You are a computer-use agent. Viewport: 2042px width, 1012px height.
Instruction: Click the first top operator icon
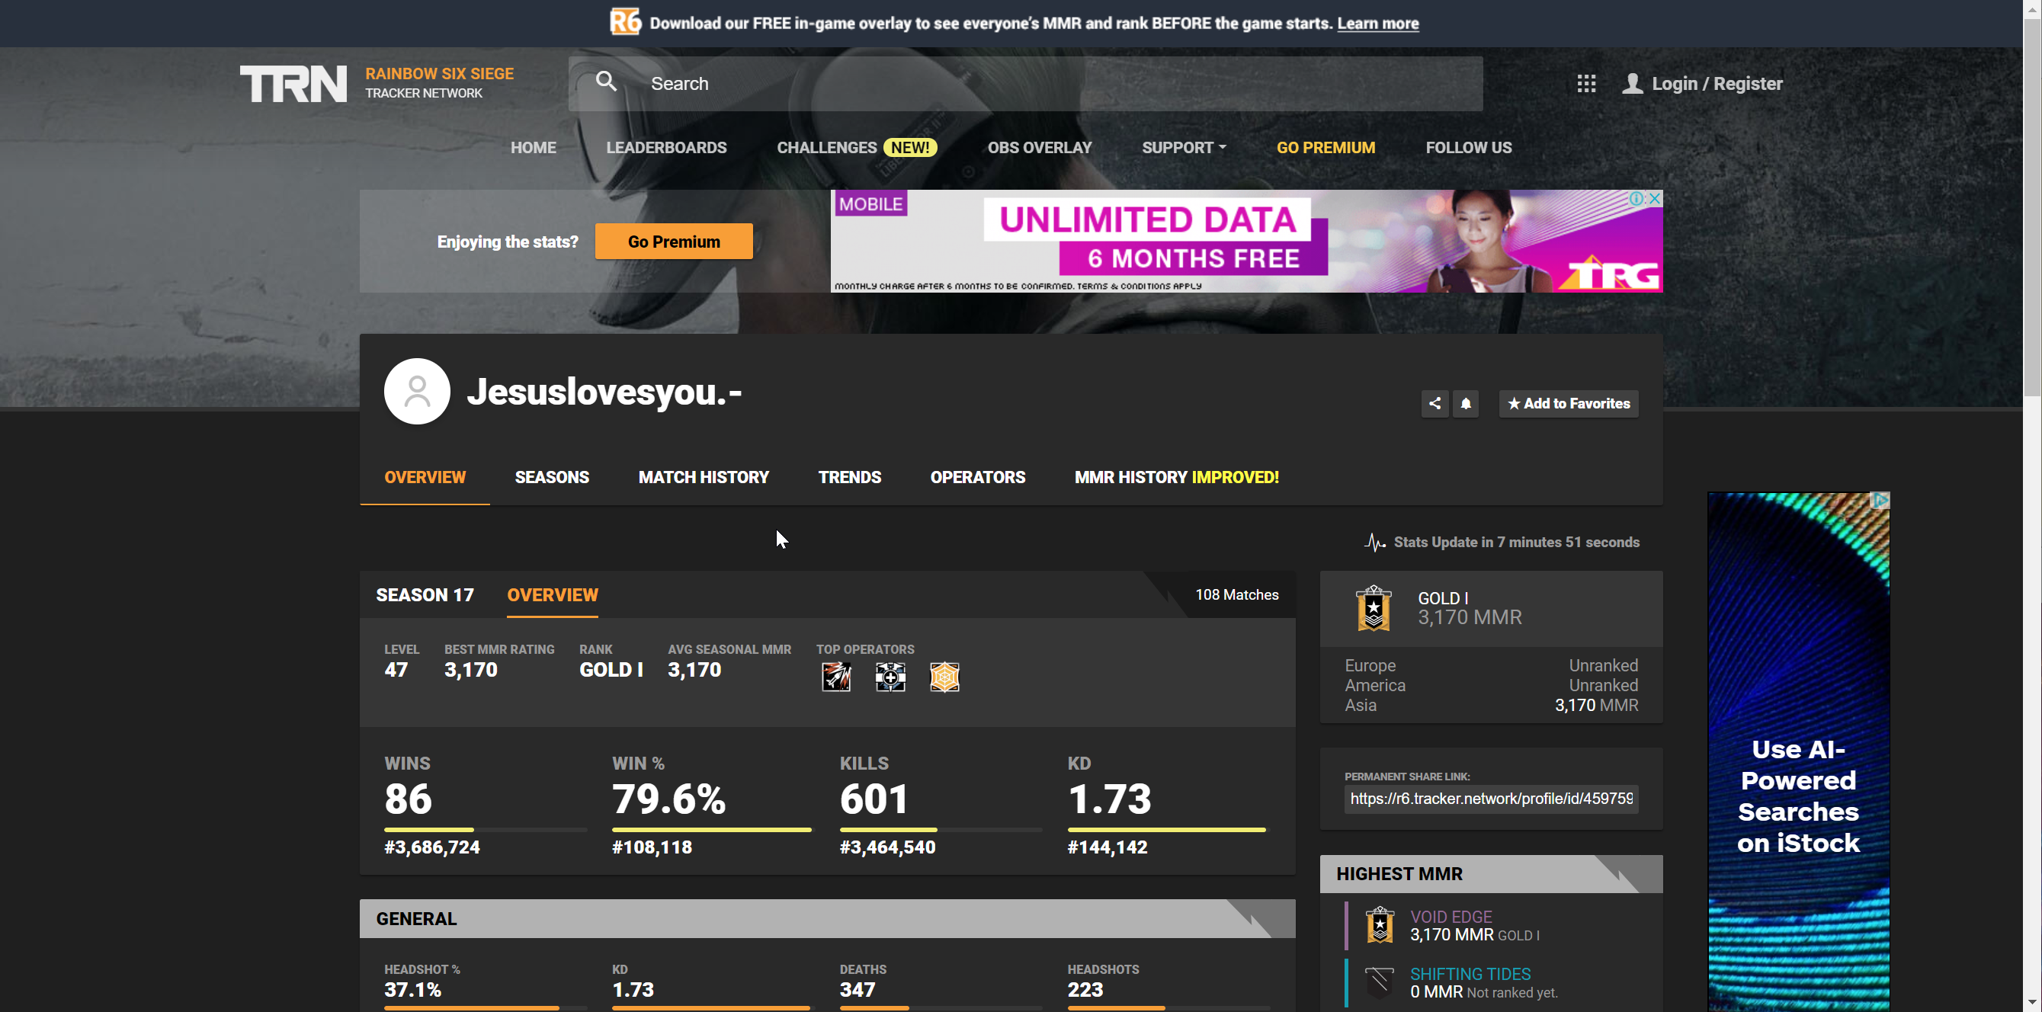tap(835, 677)
